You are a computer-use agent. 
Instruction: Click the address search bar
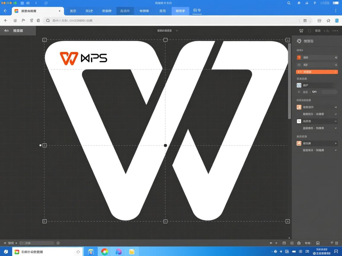pos(172,20)
